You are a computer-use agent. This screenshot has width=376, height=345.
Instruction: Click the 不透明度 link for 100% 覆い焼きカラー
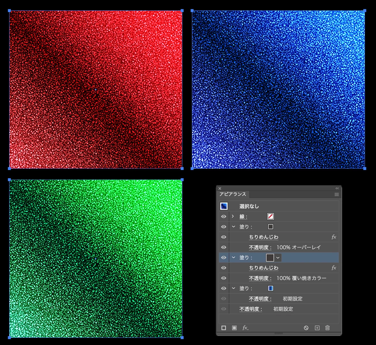coord(260,278)
